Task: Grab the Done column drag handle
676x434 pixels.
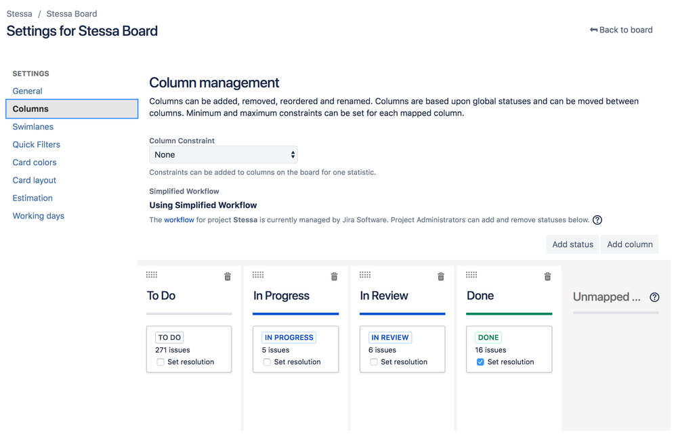Action: (471, 274)
